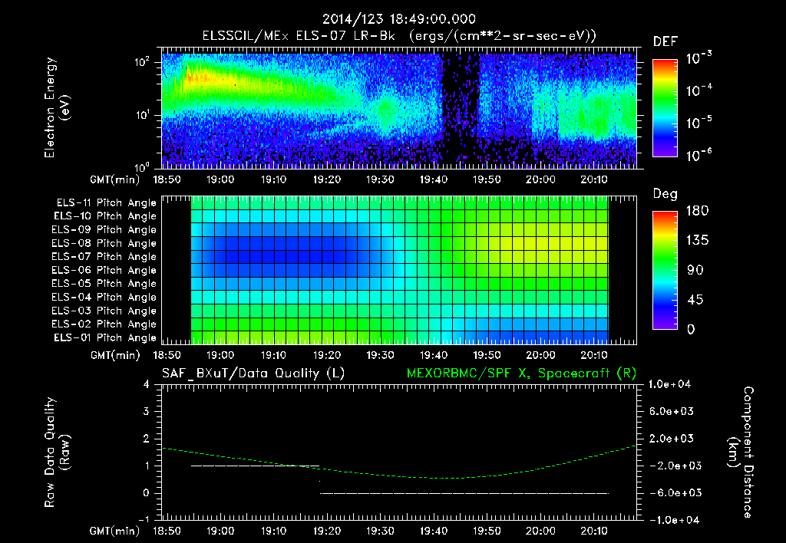
Task: Click the ELS-03 Pitch Angle row label
Action: 104,311
